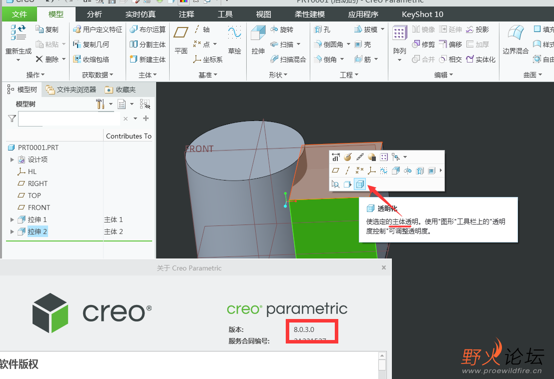Open the 操作 group dropdown
The image size is (554, 379).
pyautogui.click(x=36, y=75)
